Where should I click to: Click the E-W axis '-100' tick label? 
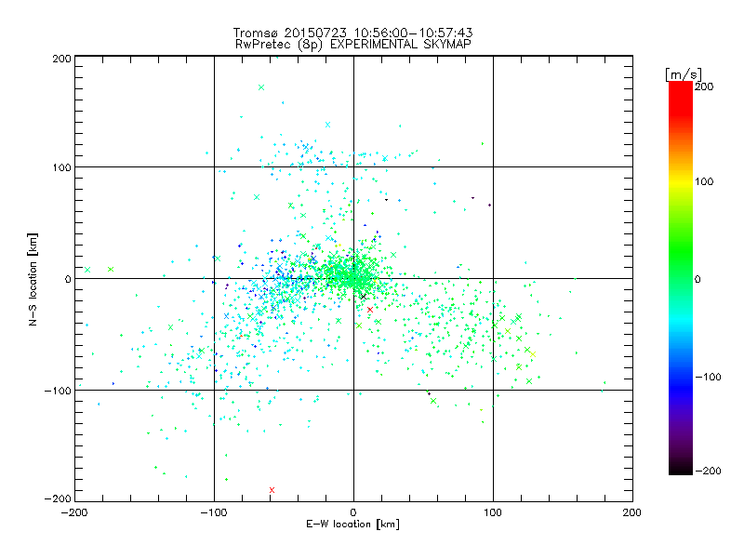coord(214,512)
